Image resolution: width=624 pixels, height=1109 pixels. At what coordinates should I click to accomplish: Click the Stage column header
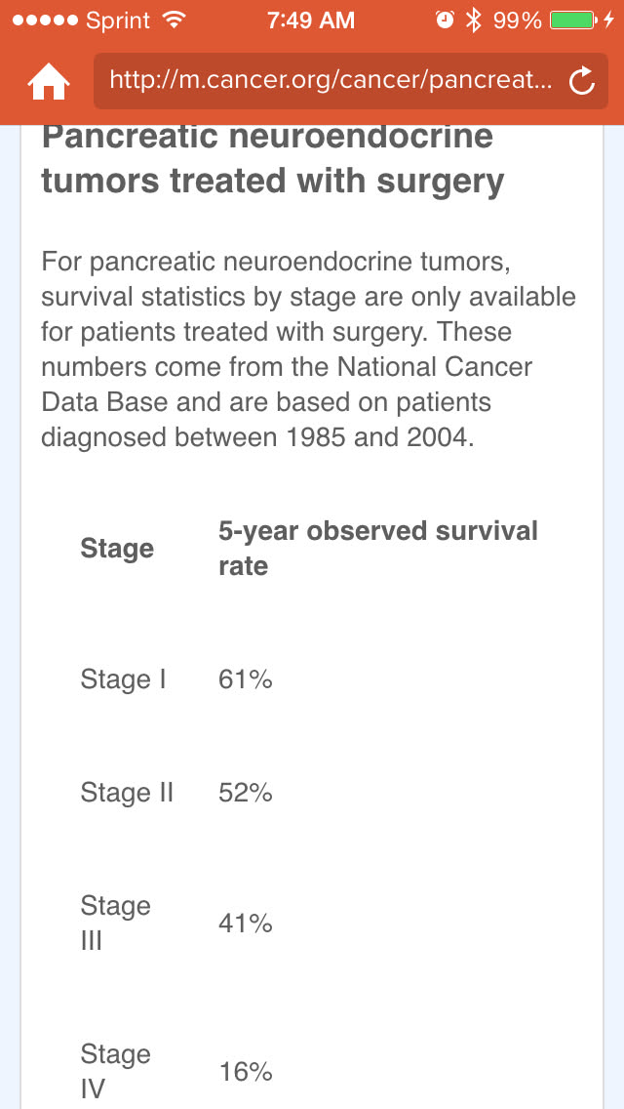(x=117, y=549)
